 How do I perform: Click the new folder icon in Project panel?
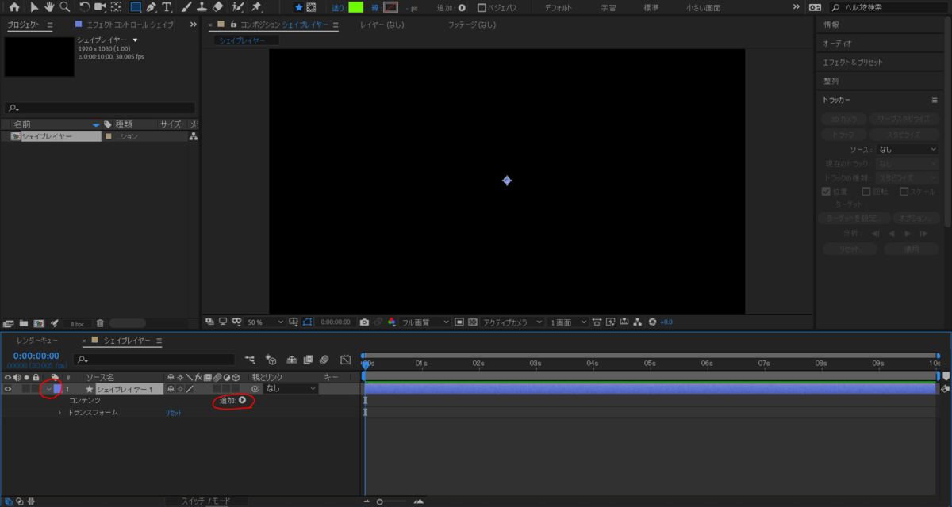[x=24, y=323]
